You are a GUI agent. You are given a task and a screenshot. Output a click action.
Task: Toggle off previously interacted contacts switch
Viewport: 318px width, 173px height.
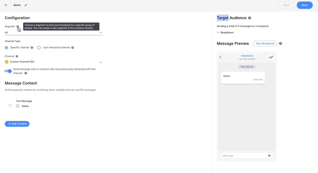[x=8, y=71]
